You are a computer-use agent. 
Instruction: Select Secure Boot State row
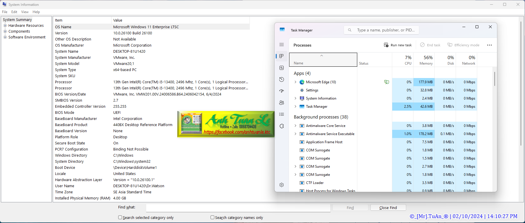click(151, 143)
